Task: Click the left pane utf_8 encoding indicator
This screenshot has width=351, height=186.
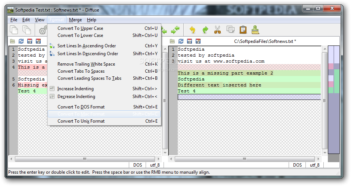Action: coord(155,165)
